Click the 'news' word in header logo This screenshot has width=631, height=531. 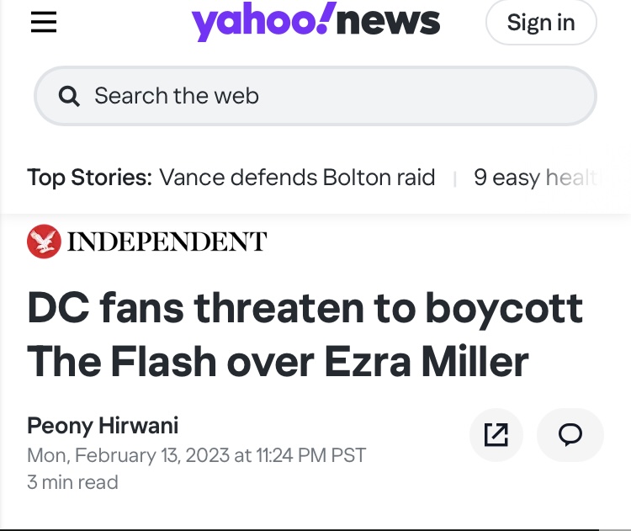388,23
